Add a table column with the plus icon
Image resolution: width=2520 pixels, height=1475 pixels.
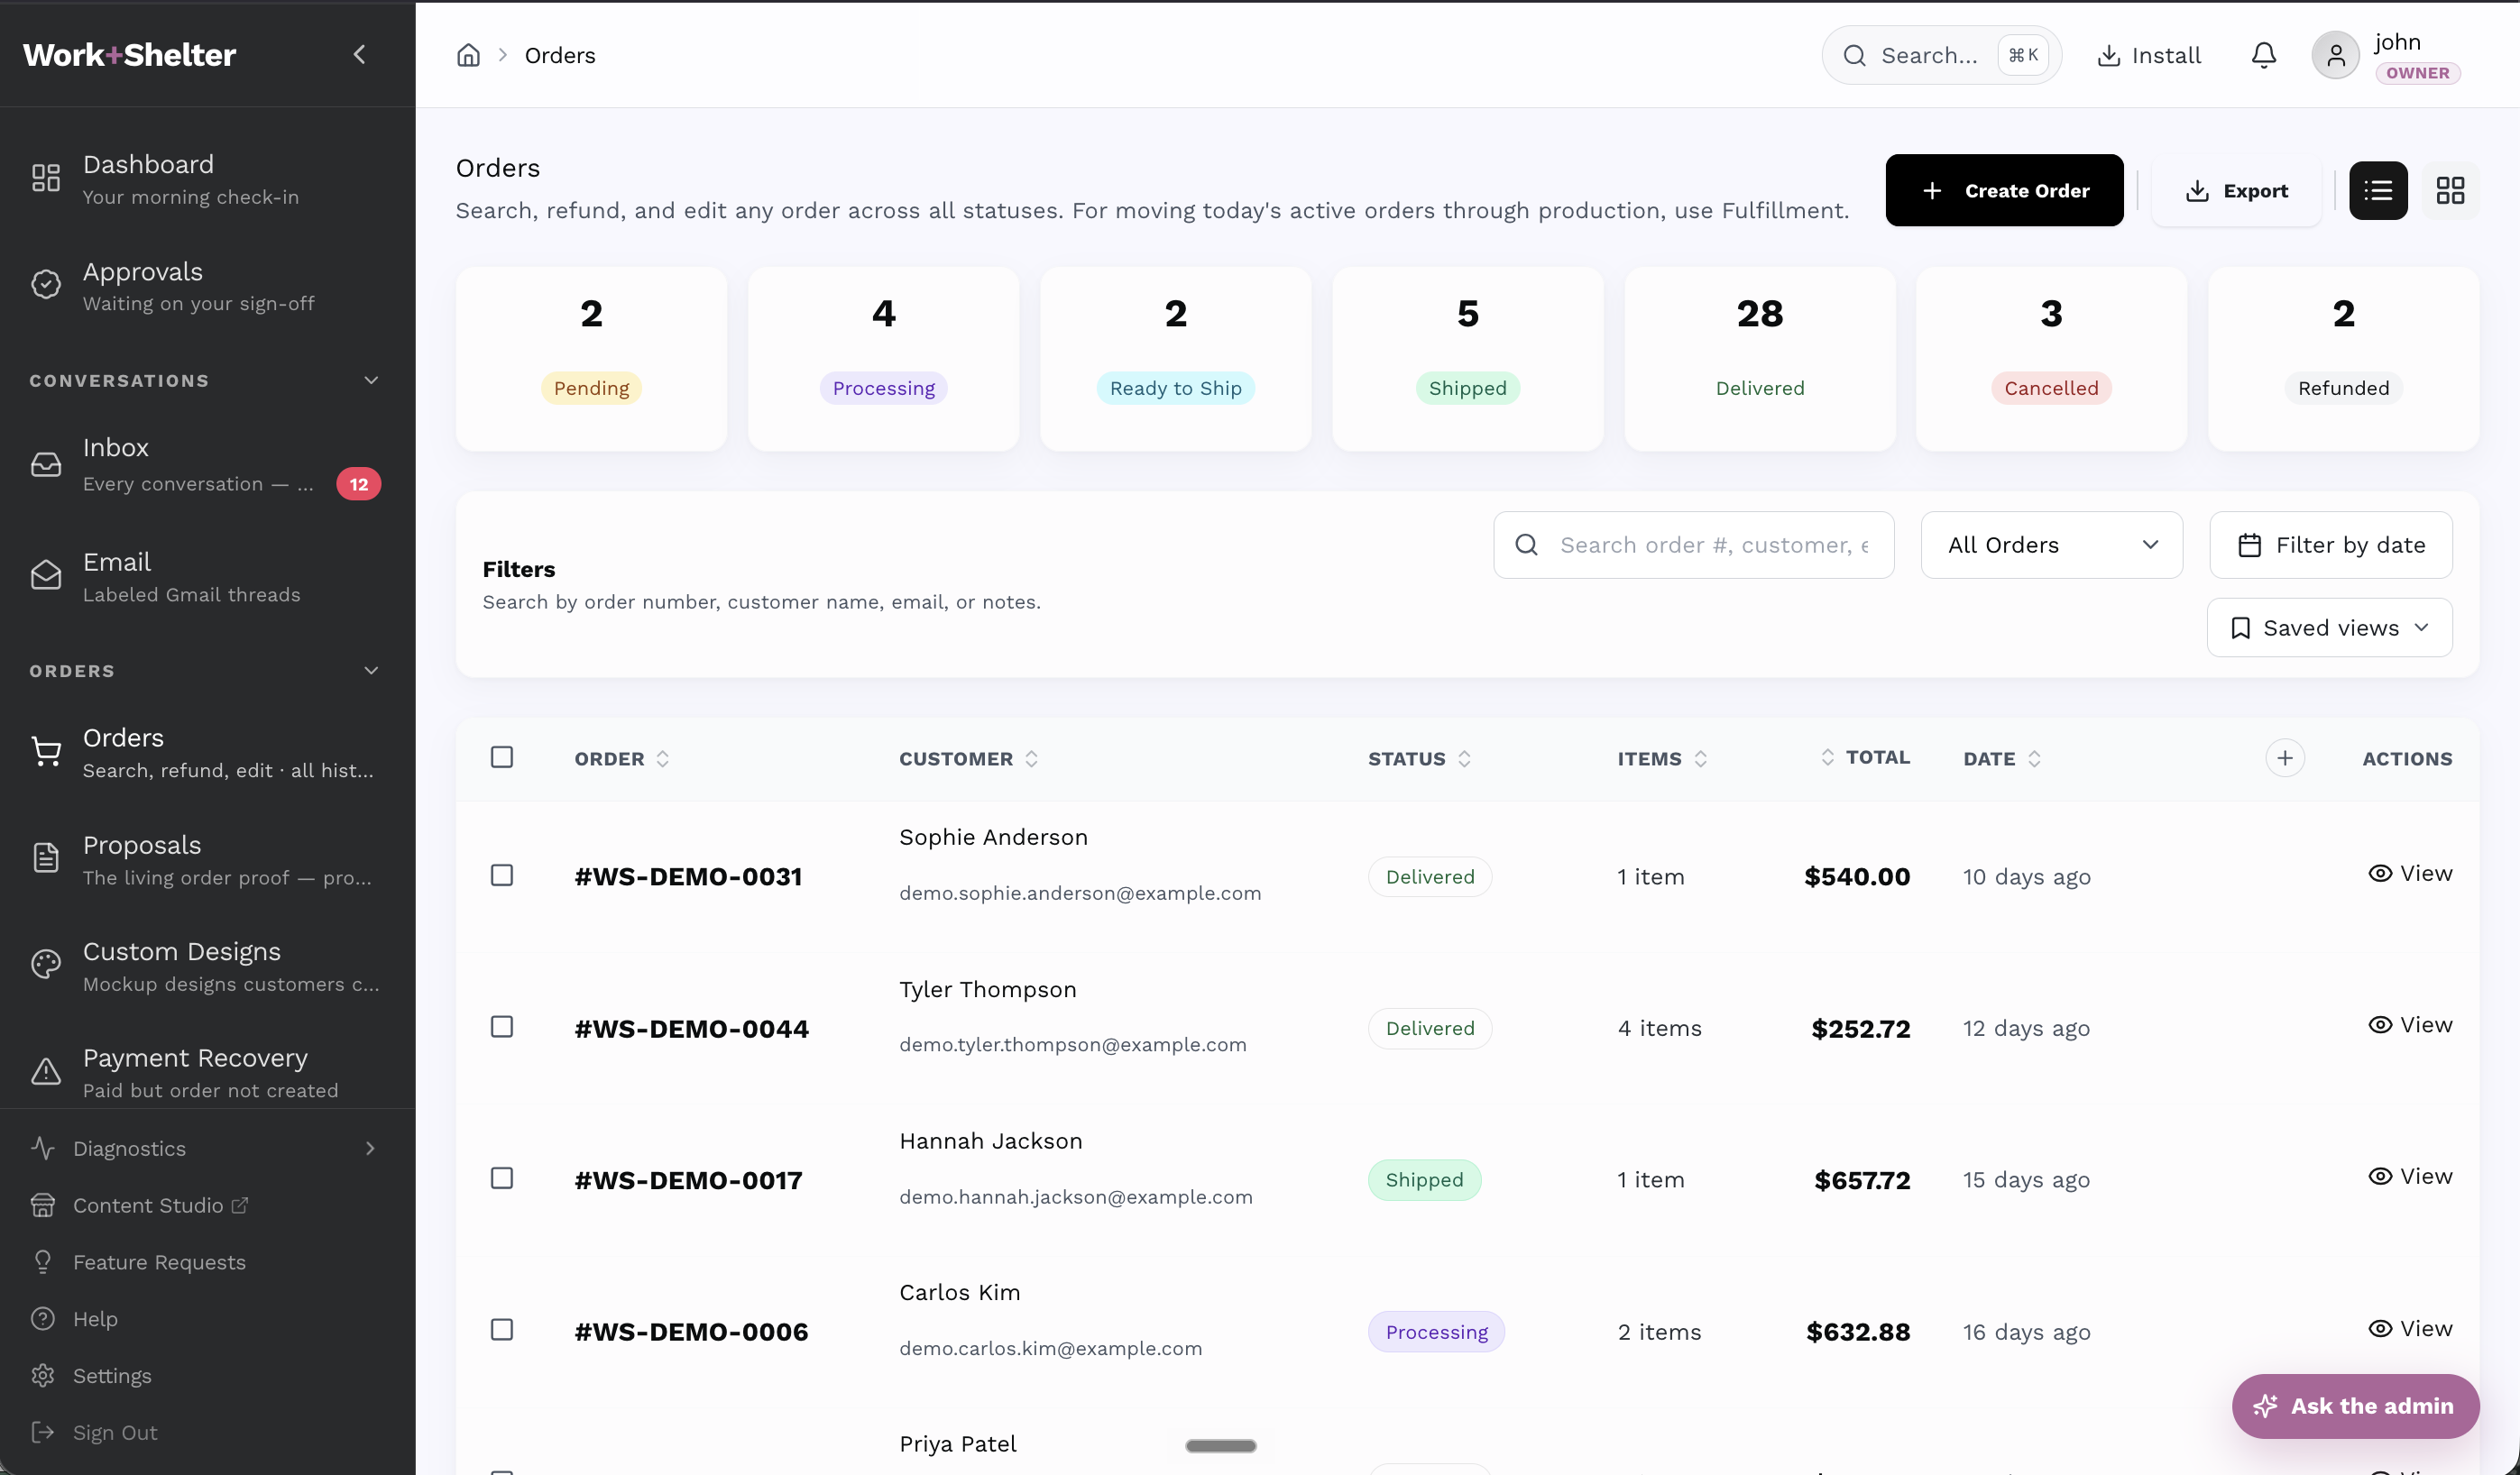click(2285, 757)
